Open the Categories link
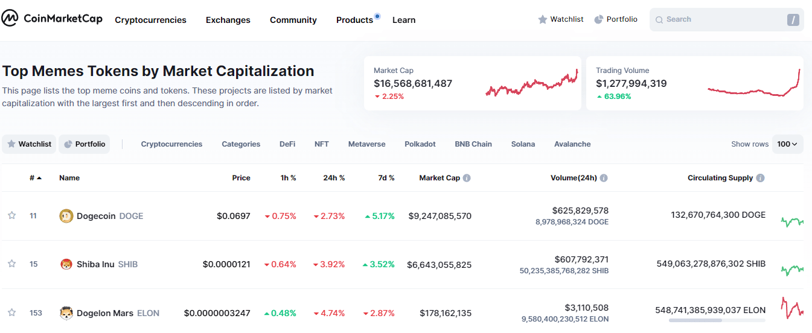 point(241,144)
